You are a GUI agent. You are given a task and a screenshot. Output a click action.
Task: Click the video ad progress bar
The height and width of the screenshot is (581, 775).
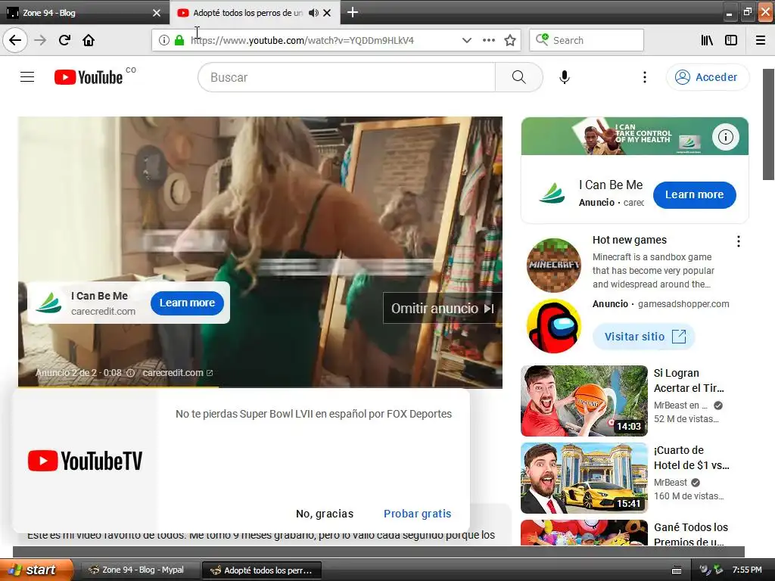[260, 387]
